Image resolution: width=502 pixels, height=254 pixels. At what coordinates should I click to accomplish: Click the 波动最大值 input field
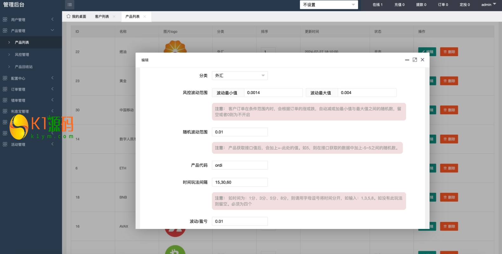click(367, 93)
